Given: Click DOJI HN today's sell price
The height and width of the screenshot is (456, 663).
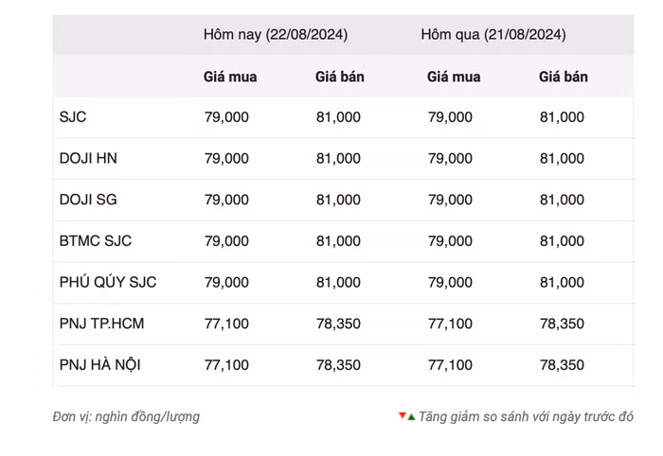Looking at the screenshot, I should tap(338, 158).
